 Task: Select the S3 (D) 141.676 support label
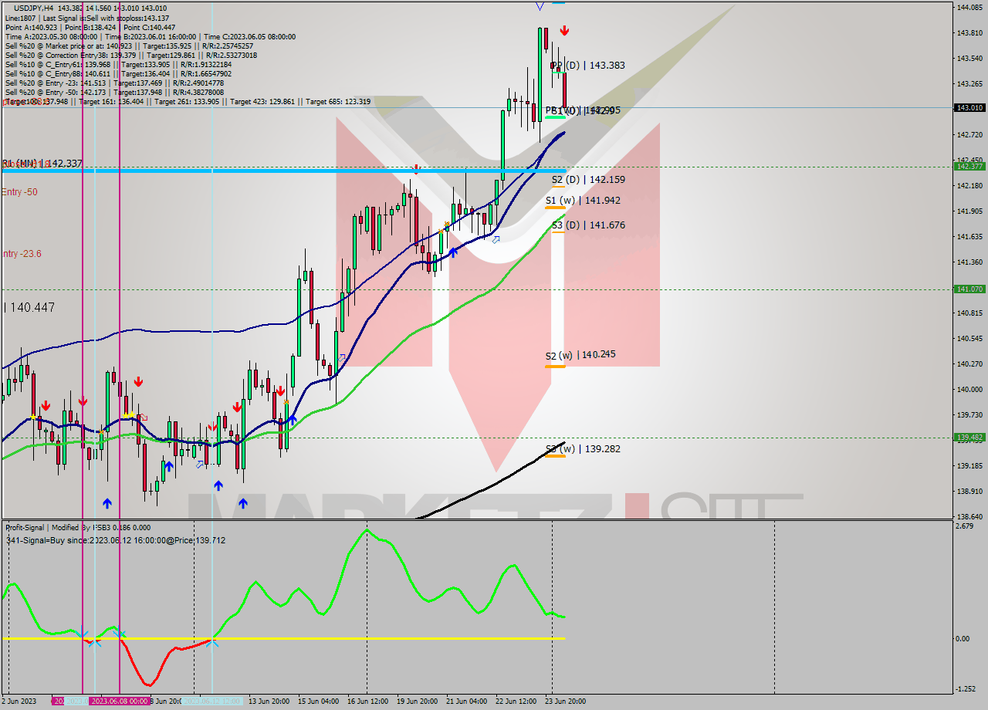pos(588,225)
